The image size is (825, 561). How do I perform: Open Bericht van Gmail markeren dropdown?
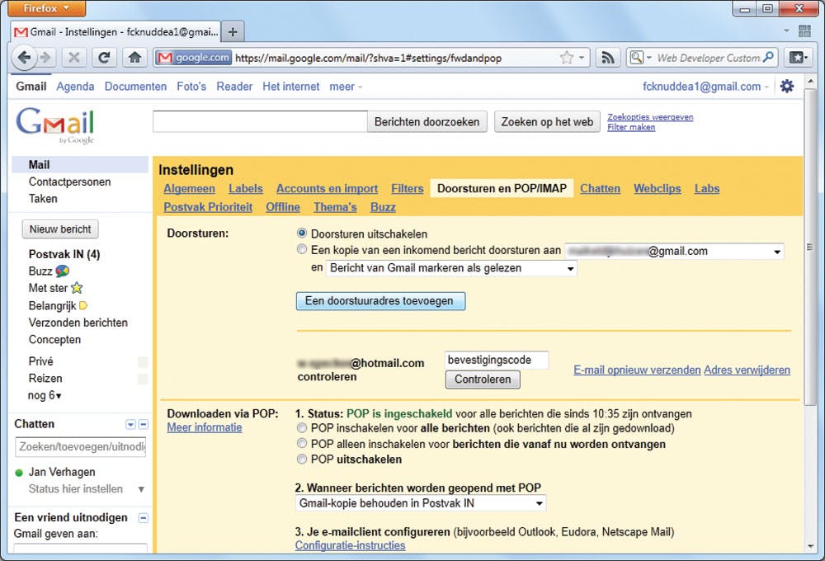click(x=451, y=268)
